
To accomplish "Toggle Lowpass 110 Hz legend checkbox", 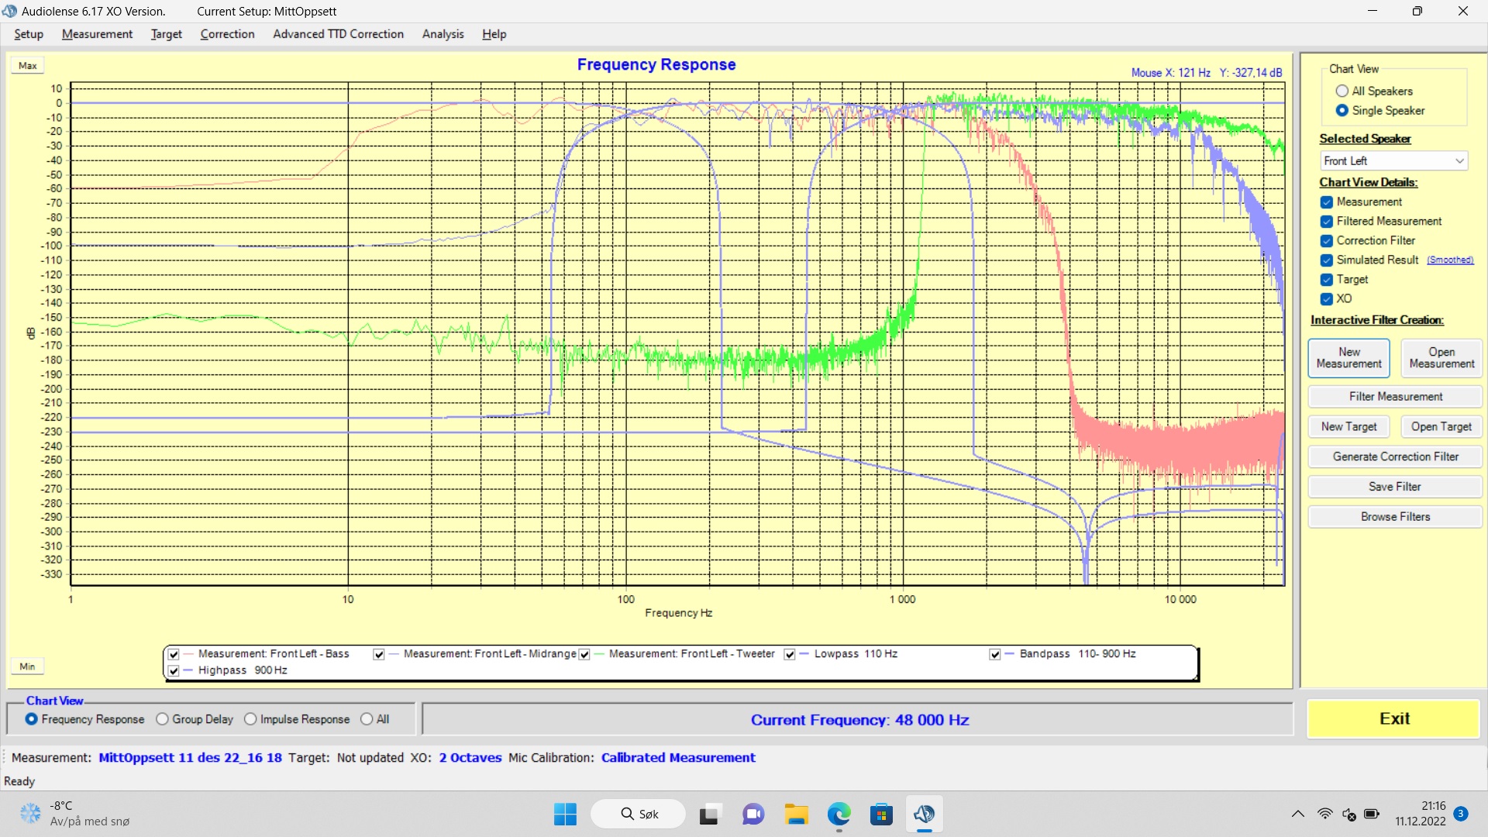I will pyautogui.click(x=790, y=654).
